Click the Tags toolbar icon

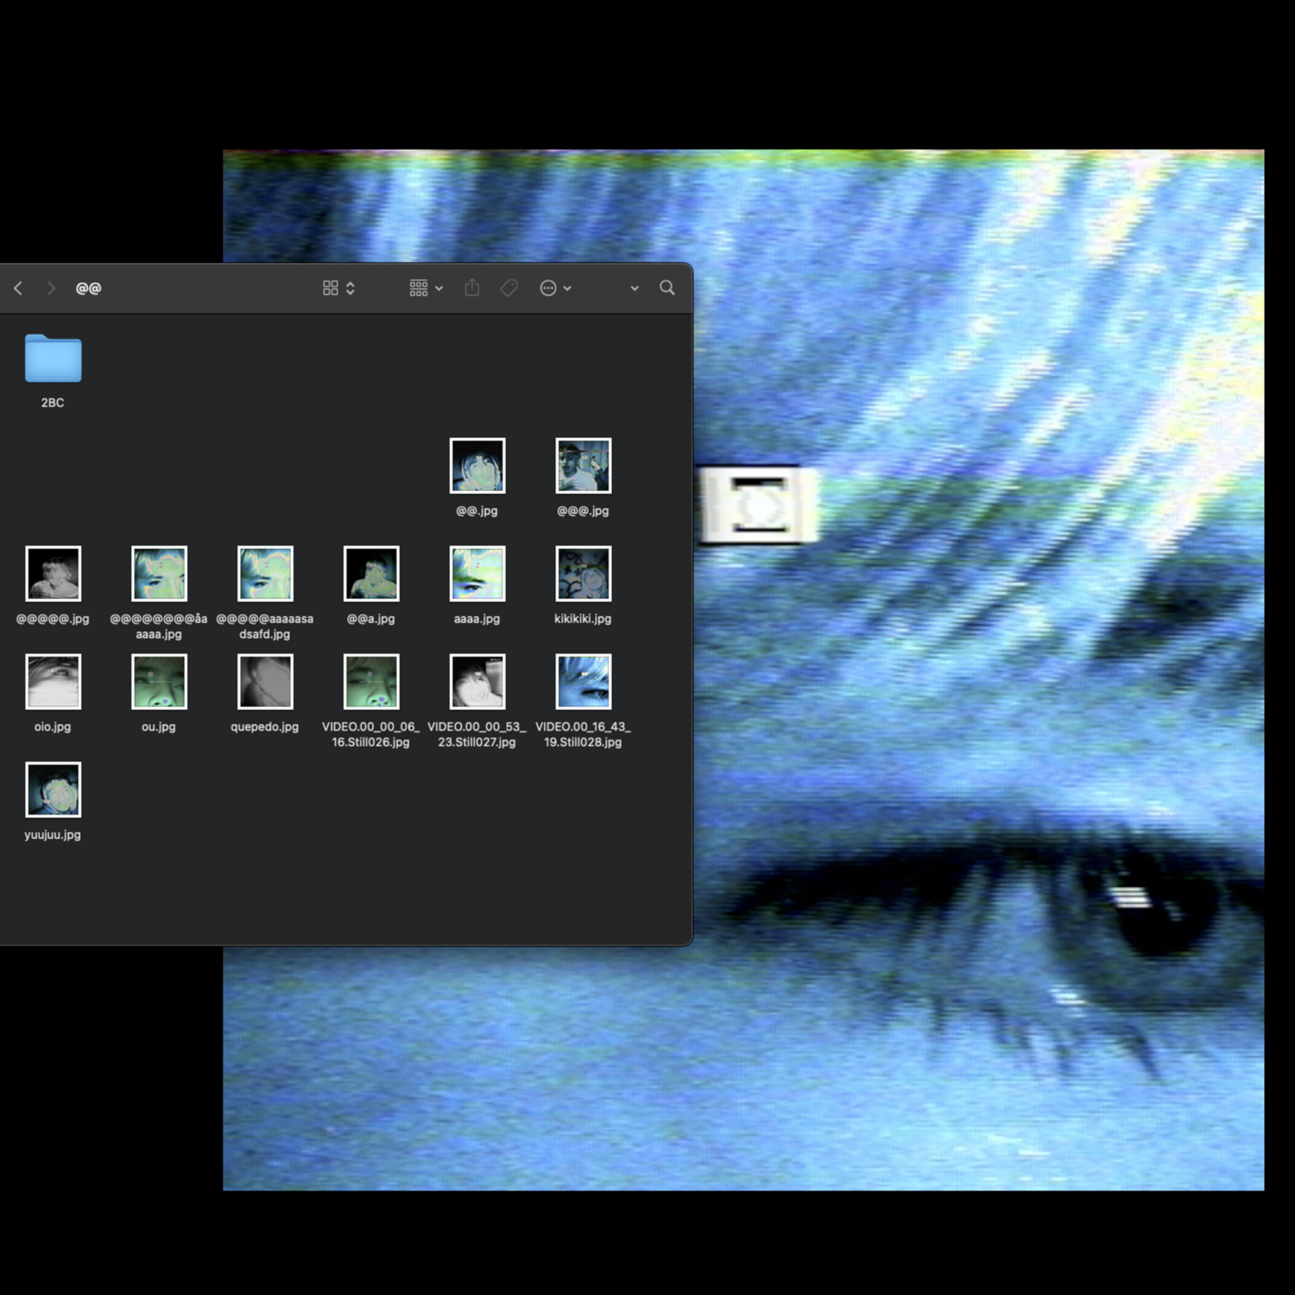(509, 288)
